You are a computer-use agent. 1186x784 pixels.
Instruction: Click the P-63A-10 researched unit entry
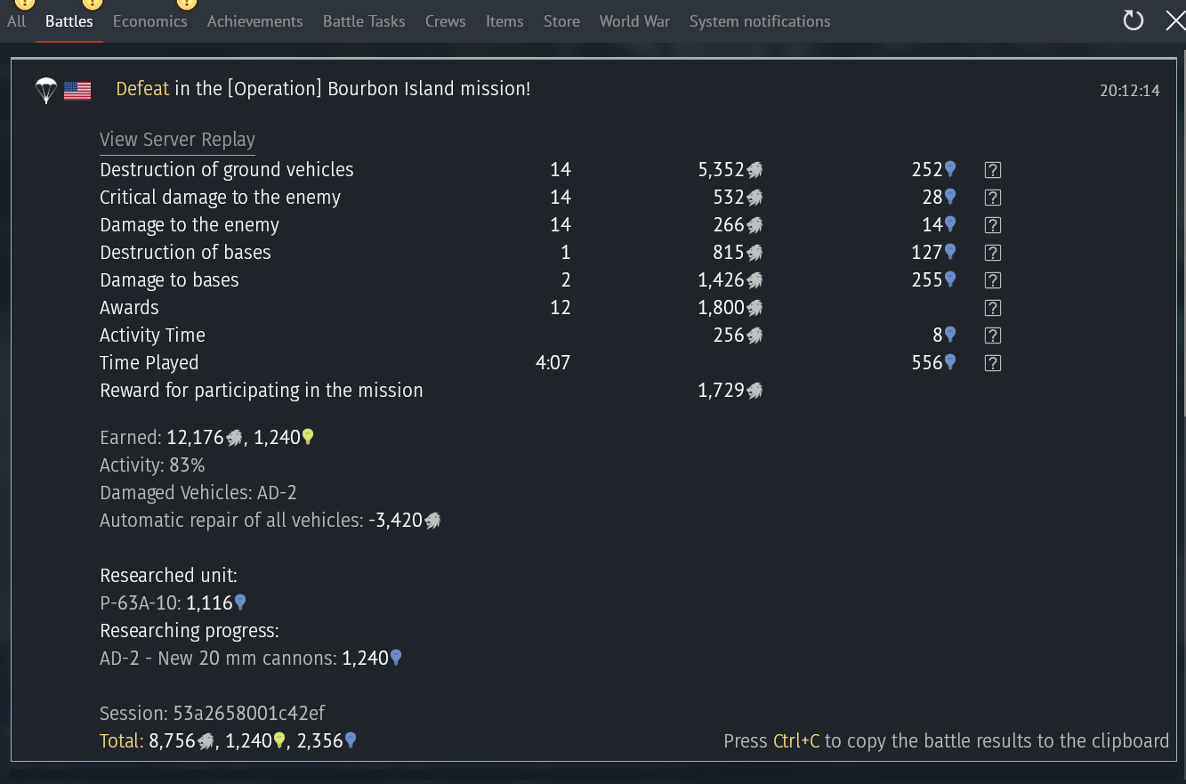coord(173,603)
